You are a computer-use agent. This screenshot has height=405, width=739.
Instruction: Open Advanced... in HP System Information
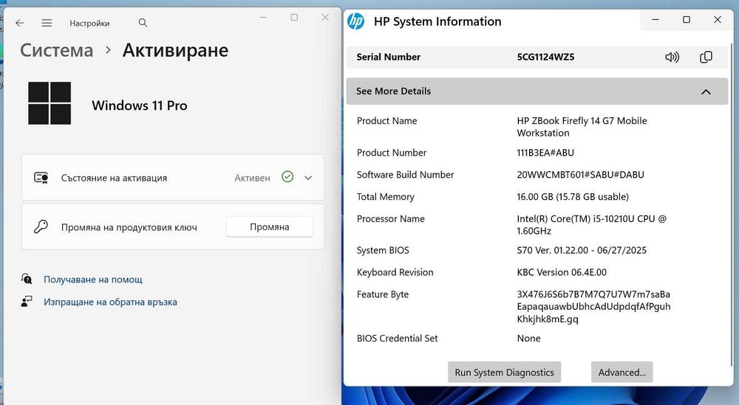tap(621, 372)
